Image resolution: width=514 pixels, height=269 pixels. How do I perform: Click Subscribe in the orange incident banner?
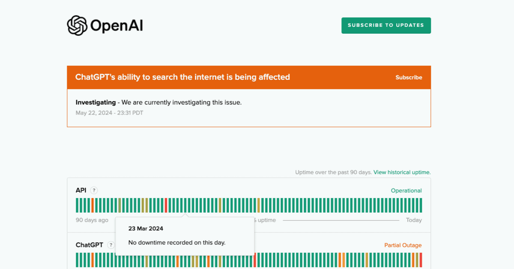[409, 77]
